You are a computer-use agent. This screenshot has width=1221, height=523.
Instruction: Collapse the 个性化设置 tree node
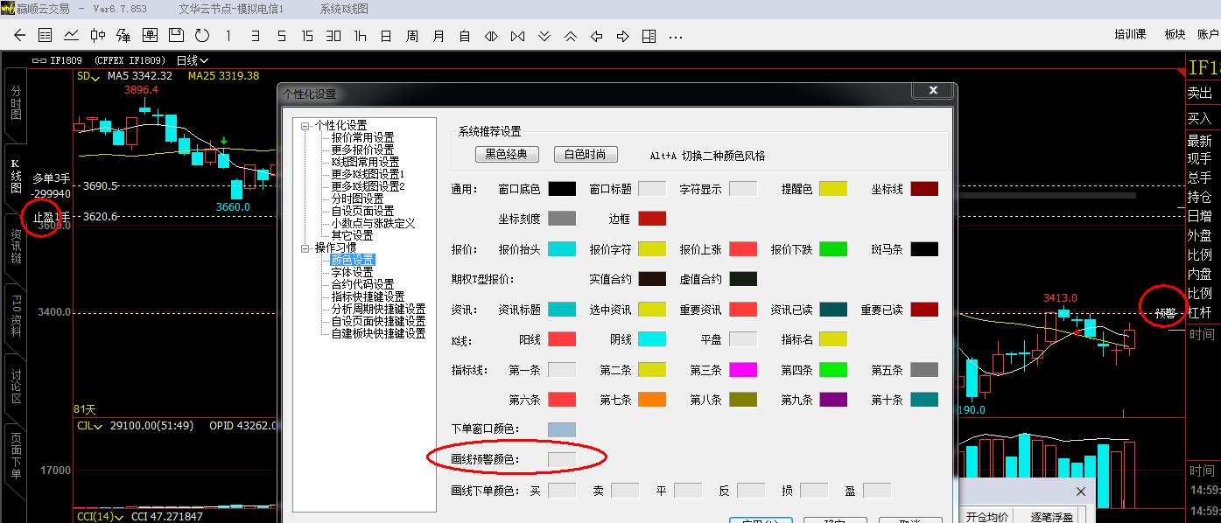point(305,126)
